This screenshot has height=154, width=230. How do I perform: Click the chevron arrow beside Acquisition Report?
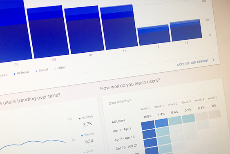(213, 60)
